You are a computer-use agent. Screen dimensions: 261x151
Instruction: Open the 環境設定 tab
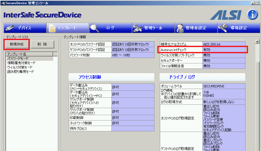pyautogui.click(x=239, y=28)
